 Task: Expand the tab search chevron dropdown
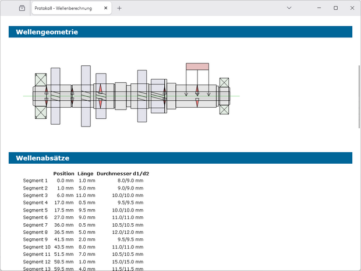click(289, 8)
